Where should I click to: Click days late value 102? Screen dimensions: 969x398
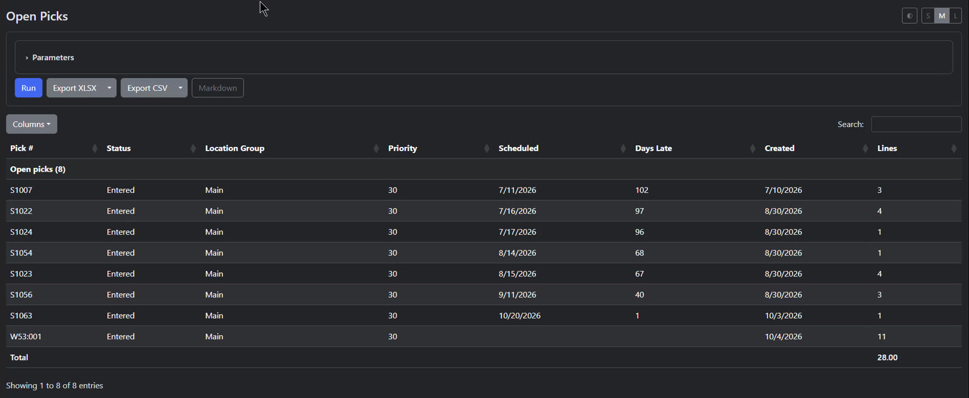coord(641,190)
